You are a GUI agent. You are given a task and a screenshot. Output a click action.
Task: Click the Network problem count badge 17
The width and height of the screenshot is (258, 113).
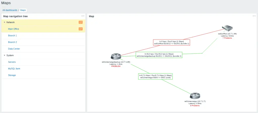pyautogui.click(x=81, y=22)
